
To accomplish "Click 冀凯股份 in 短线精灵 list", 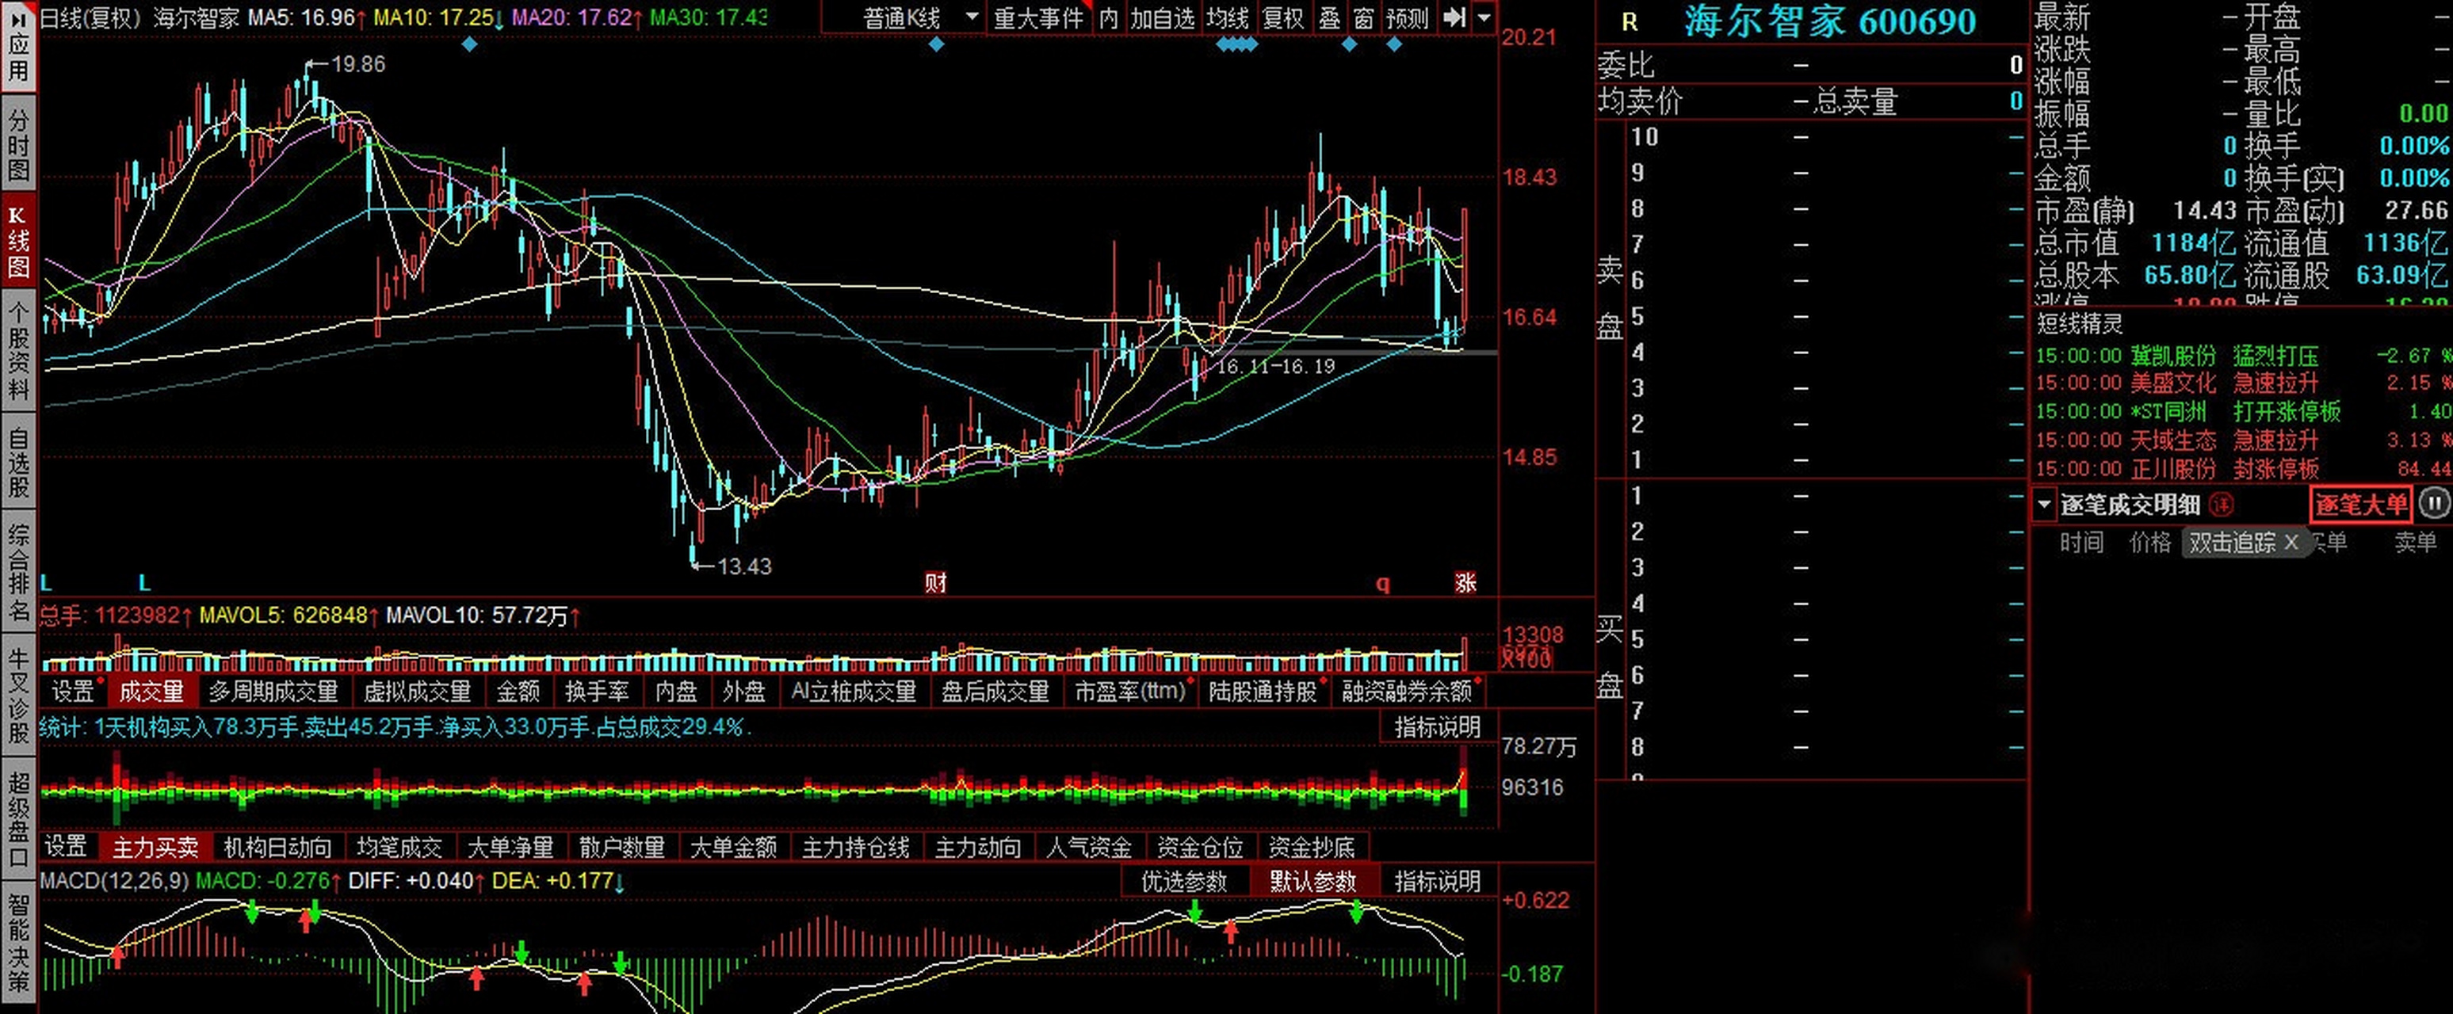I will coord(2173,356).
